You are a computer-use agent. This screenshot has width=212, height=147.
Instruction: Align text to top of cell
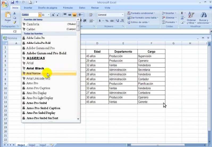[65, 15]
